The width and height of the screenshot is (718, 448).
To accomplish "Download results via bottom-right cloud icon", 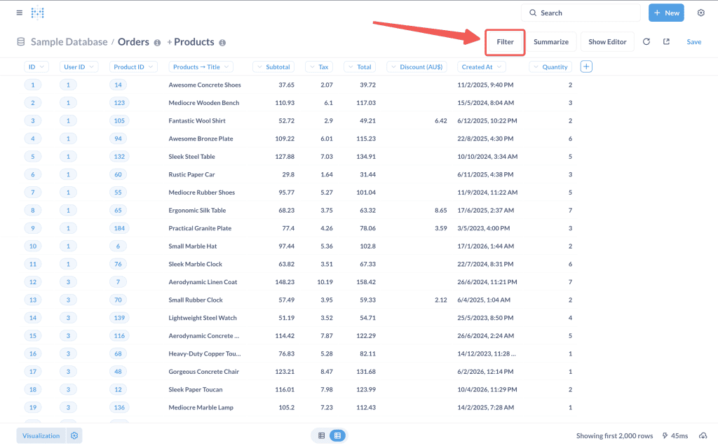I will pyautogui.click(x=703, y=435).
